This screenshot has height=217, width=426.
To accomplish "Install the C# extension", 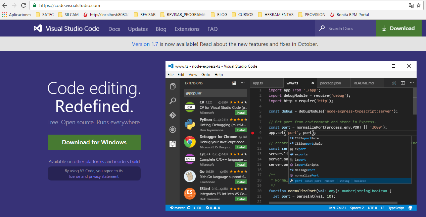I will pos(241,113).
